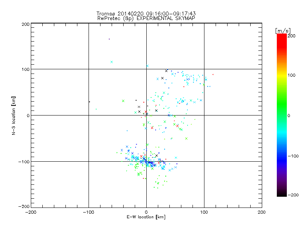Click the cyan X marker near (-60, 115) km

[112, 62]
